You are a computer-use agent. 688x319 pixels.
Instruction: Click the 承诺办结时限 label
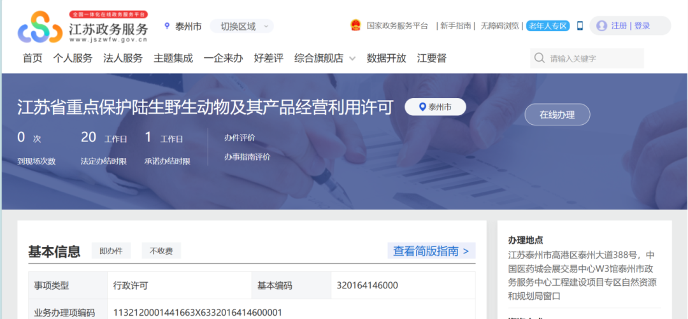pyautogui.click(x=167, y=161)
